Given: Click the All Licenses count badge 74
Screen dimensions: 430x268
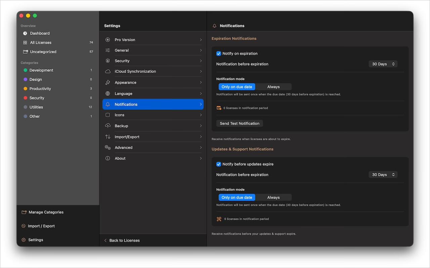Looking at the screenshot, I should [91, 43].
